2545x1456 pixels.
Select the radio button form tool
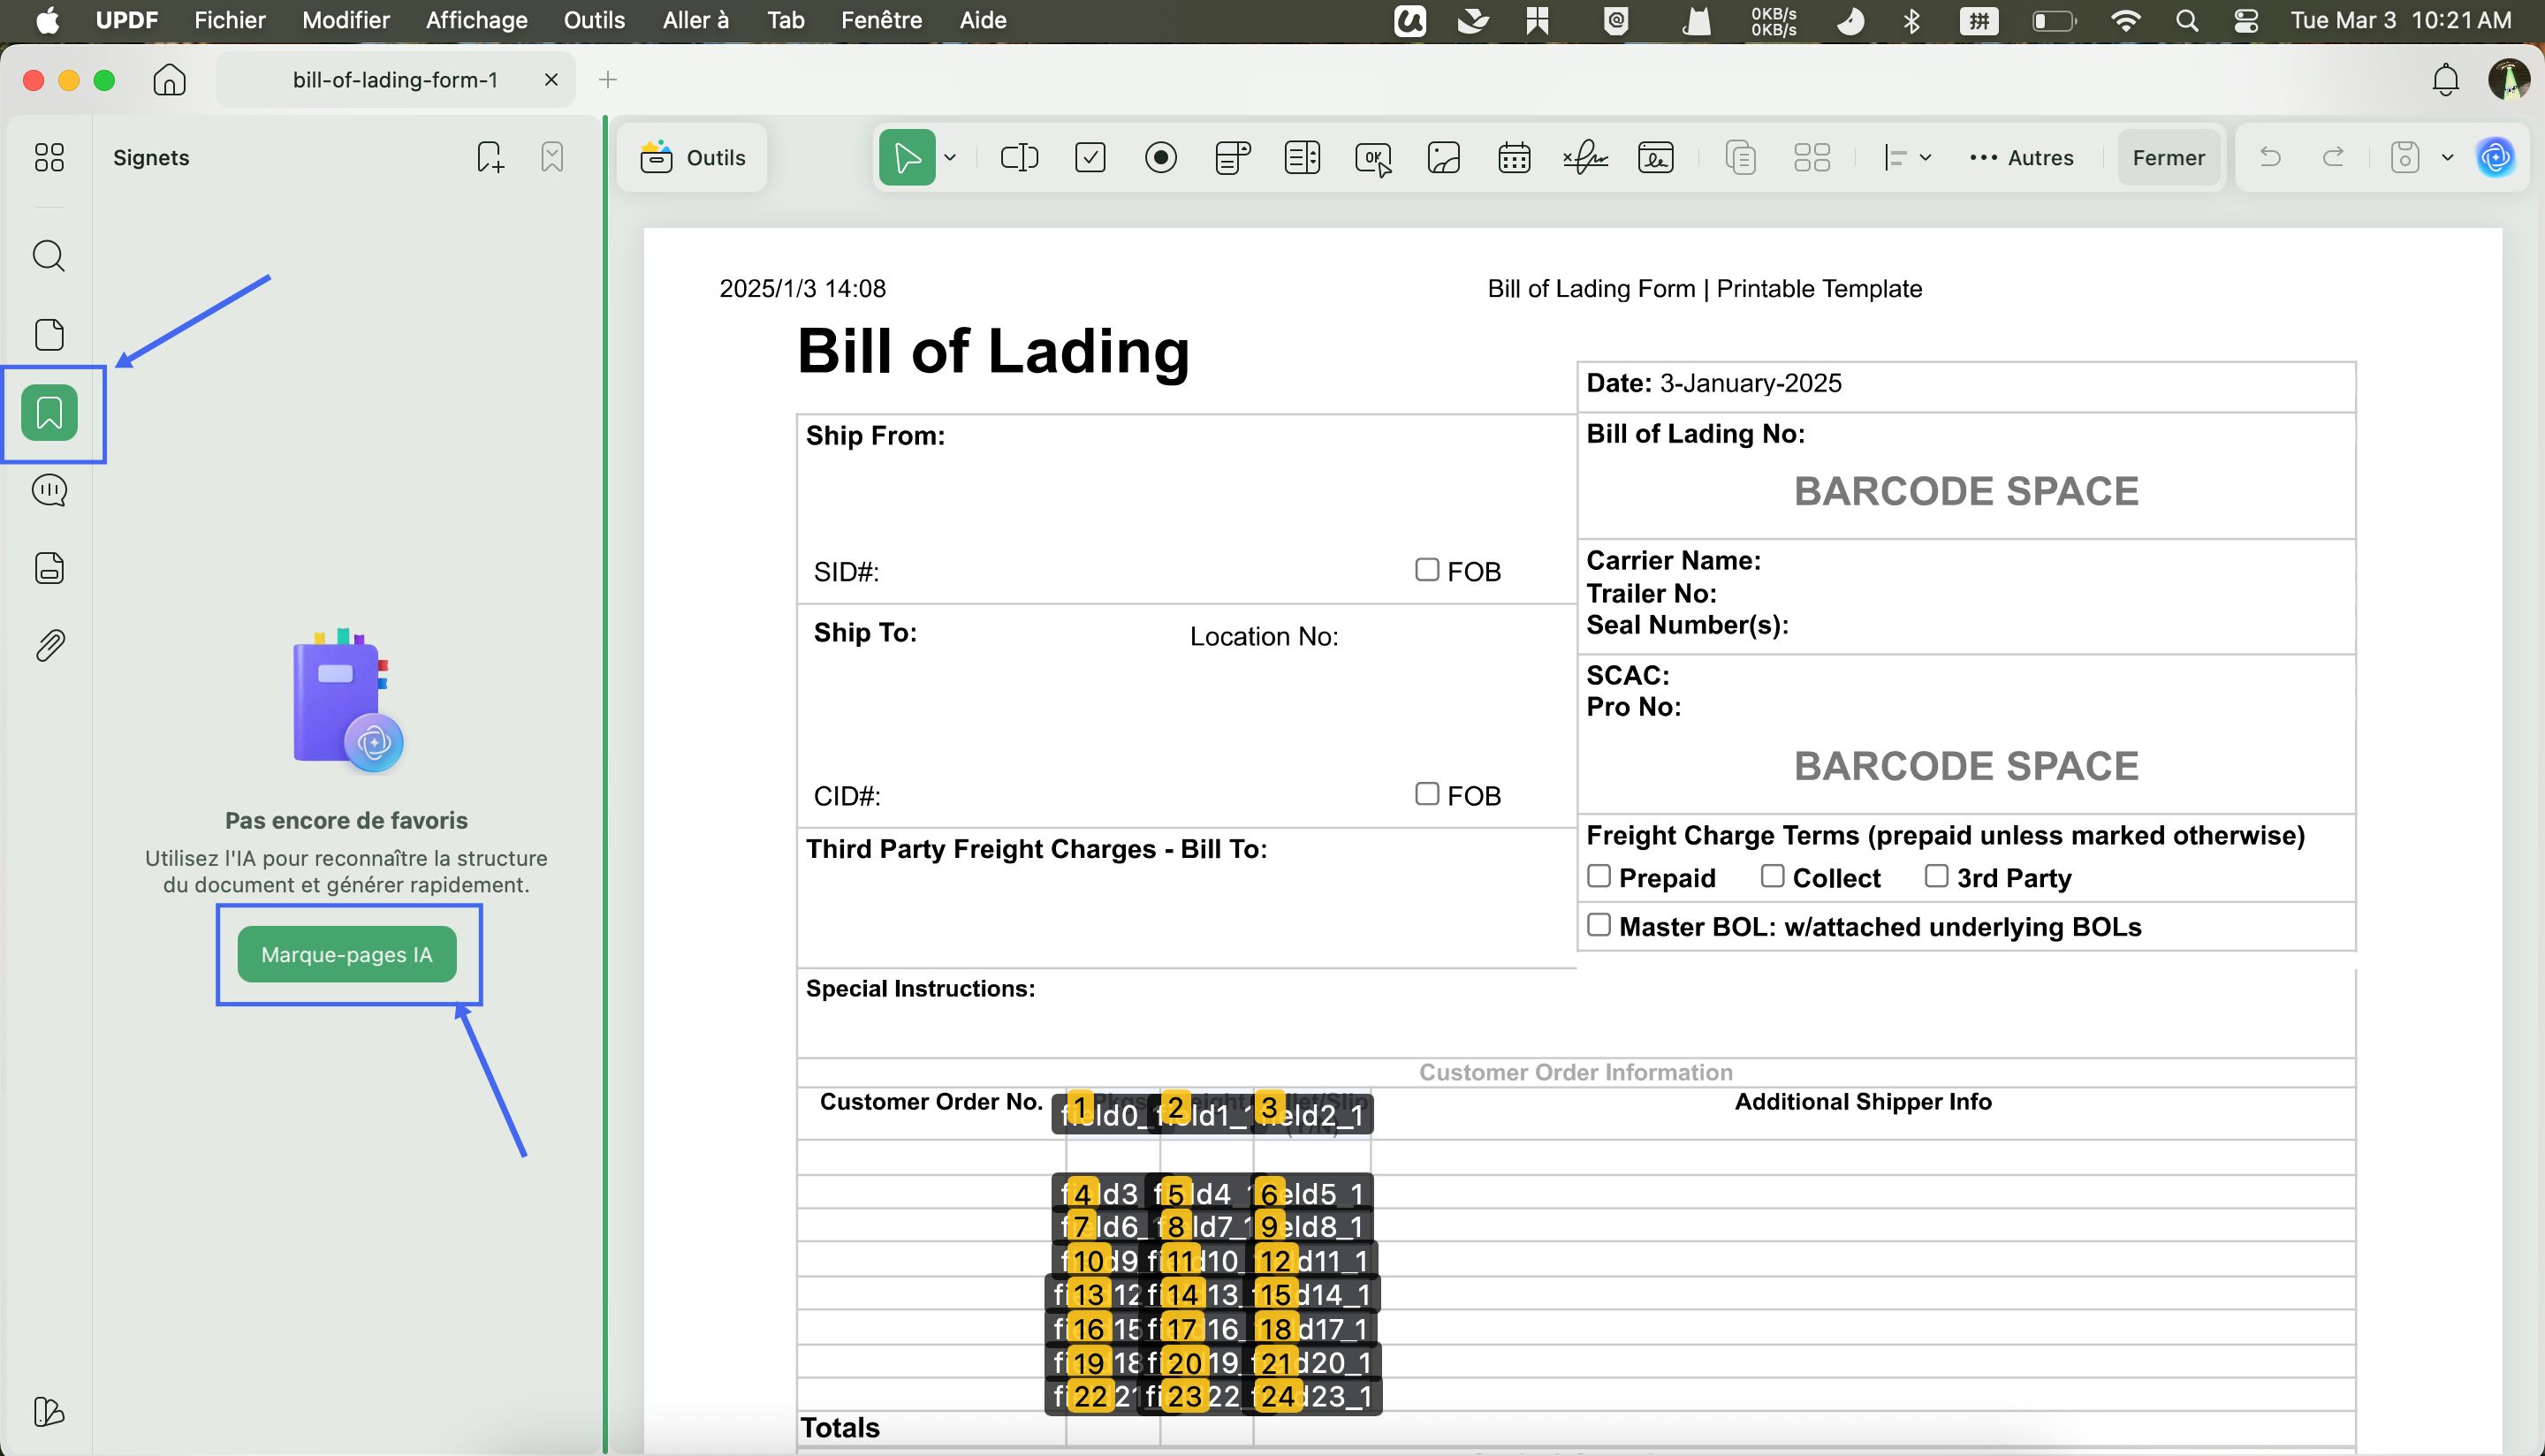(1160, 157)
